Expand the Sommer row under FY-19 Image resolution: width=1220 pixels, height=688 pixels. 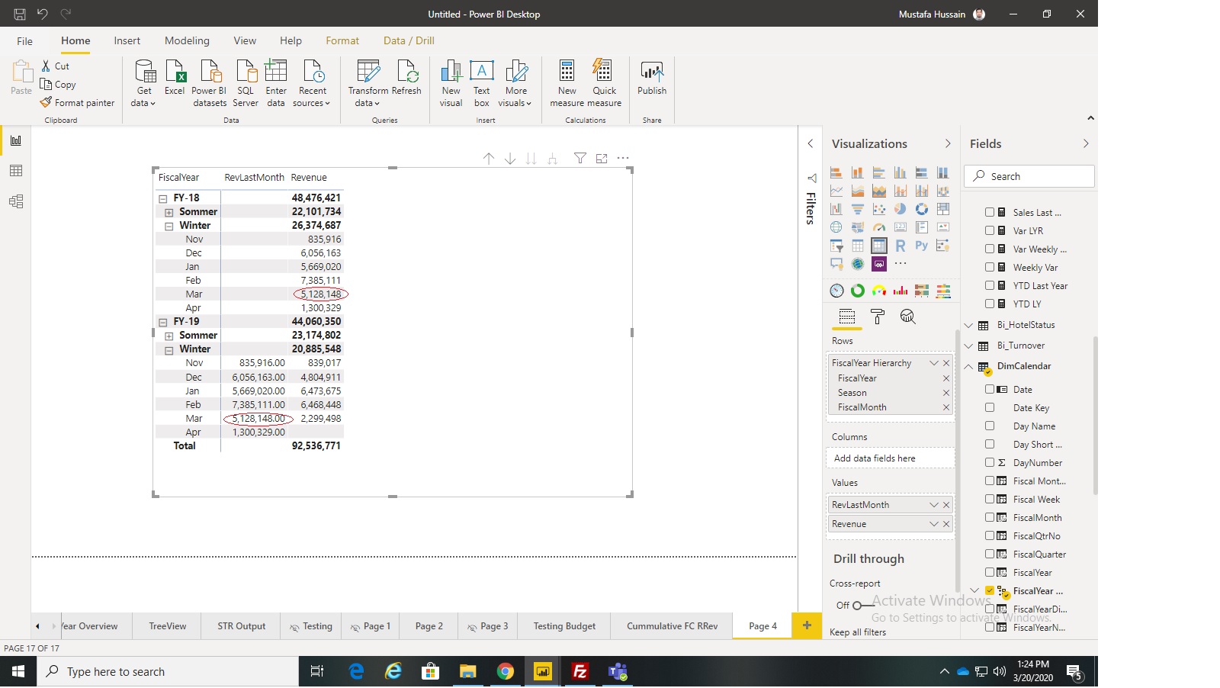click(169, 336)
